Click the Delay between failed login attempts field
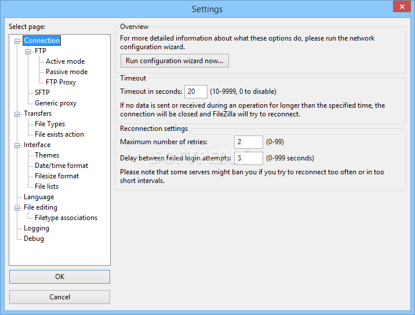This screenshot has height=315, width=415. 249,158
